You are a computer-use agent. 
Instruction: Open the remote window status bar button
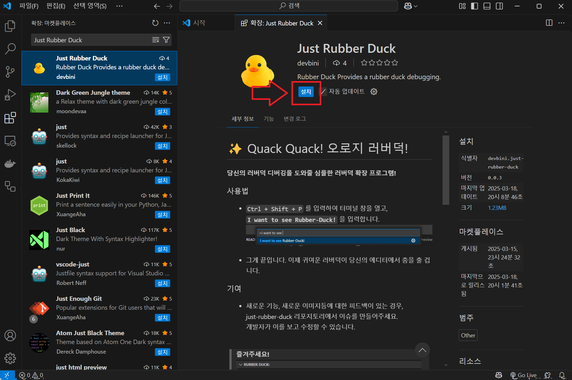pos(7,375)
